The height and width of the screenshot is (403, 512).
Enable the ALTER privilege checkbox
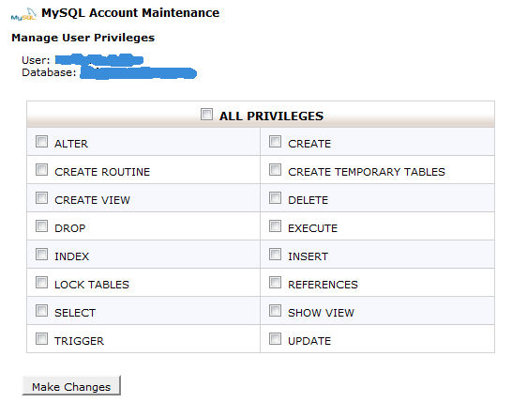coord(41,142)
